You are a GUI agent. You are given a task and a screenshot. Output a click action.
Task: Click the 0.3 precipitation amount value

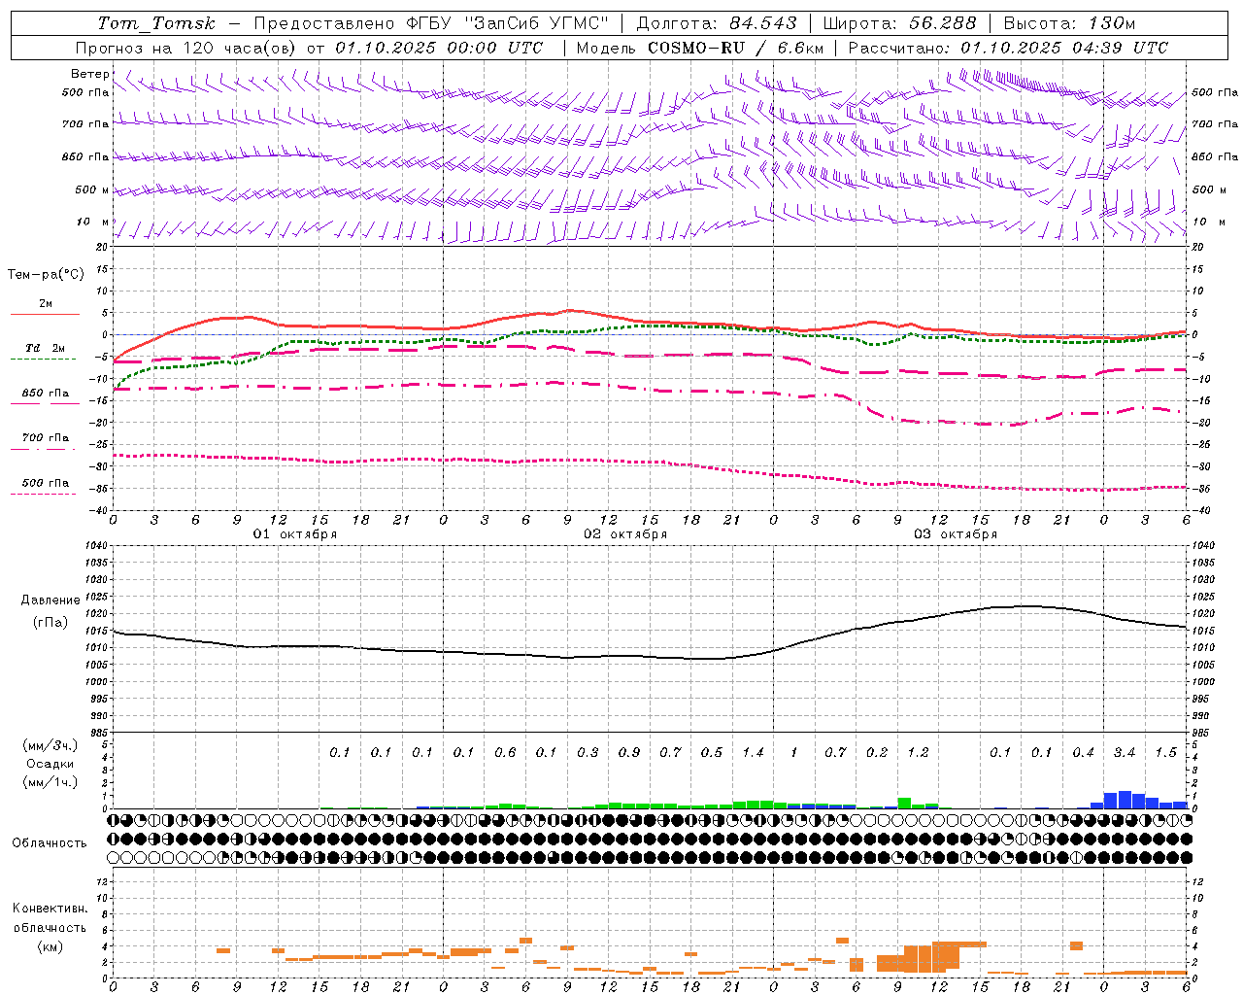pos(588,753)
